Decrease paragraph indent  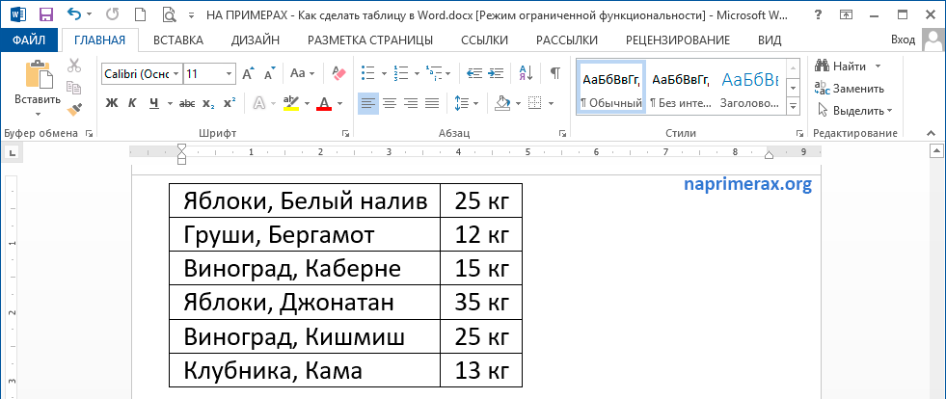[474, 73]
